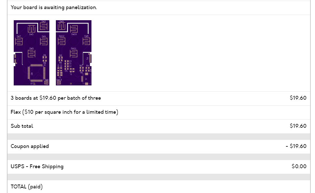The image size is (315, 193).
Task: Click the awaiting panelization status message
Action: [54, 7]
